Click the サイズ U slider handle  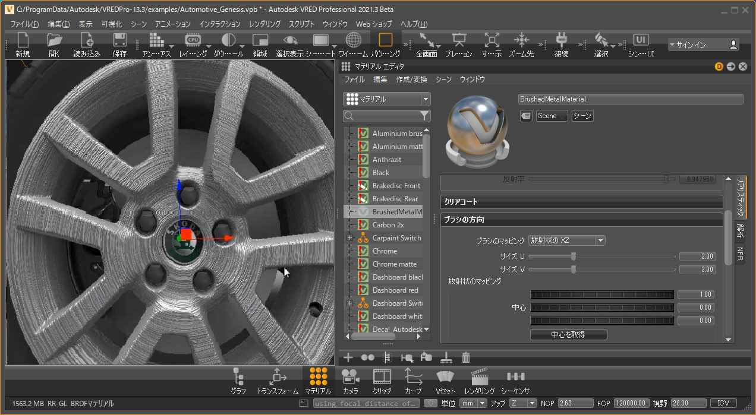[x=574, y=256]
